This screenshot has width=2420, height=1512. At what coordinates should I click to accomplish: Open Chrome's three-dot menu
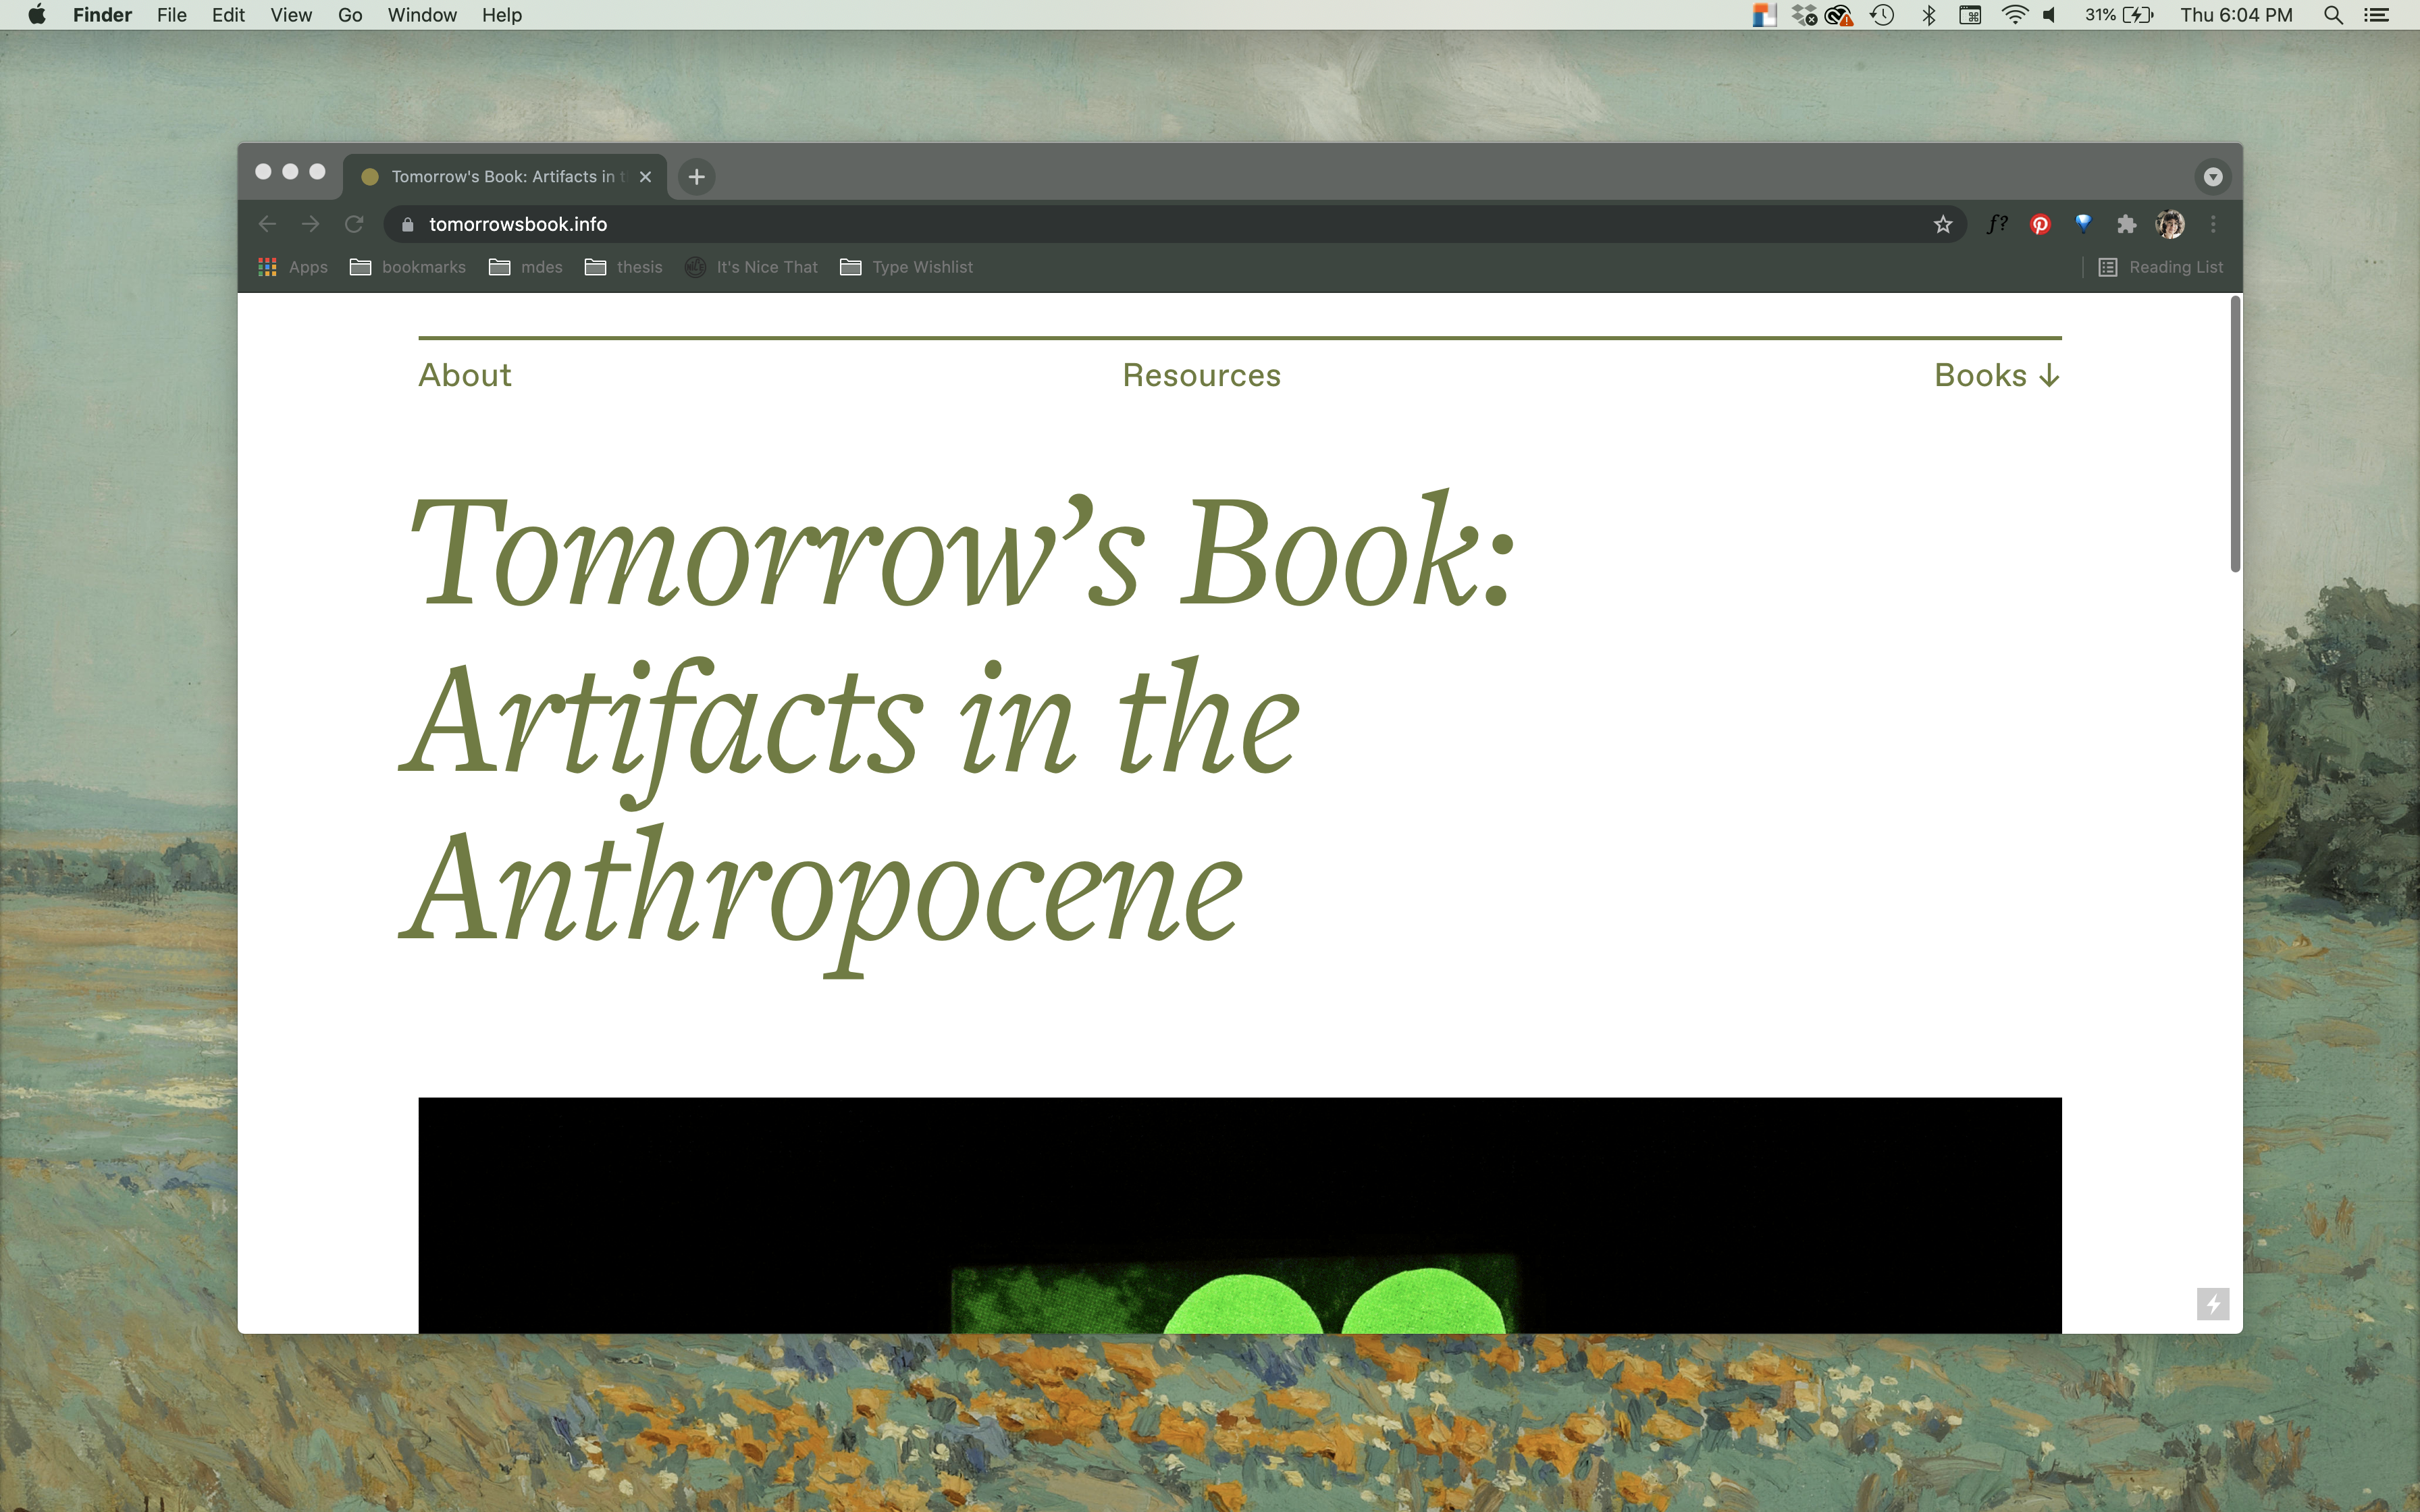[x=2213, y=224]
